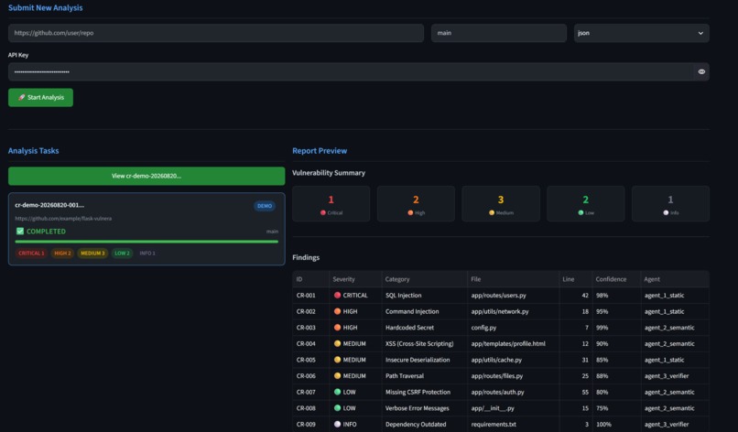Click the Line column header

pos(575,279)
